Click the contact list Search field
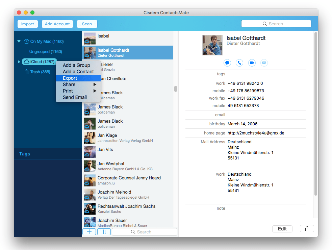 pos(145,232)
